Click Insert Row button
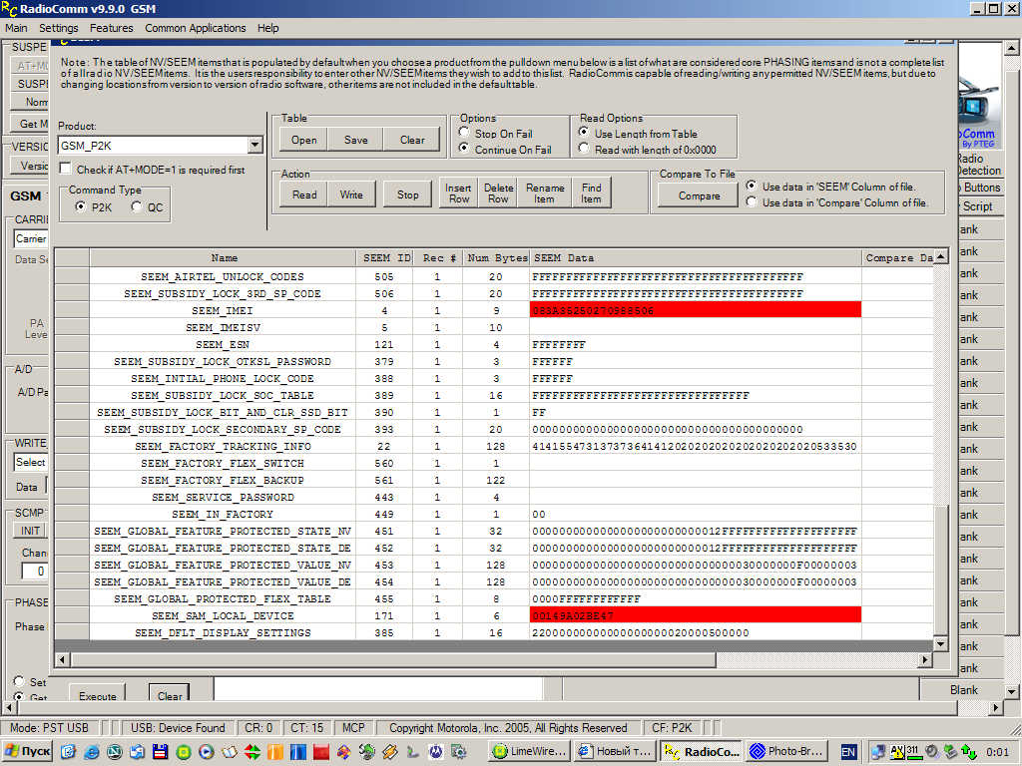This screenshot has height=766, width=1022. (458, 192)
